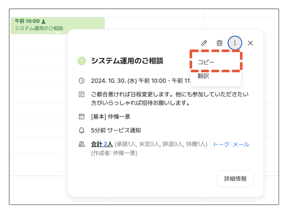Close the event details popup
291x215 pixels.
(250, 43)
